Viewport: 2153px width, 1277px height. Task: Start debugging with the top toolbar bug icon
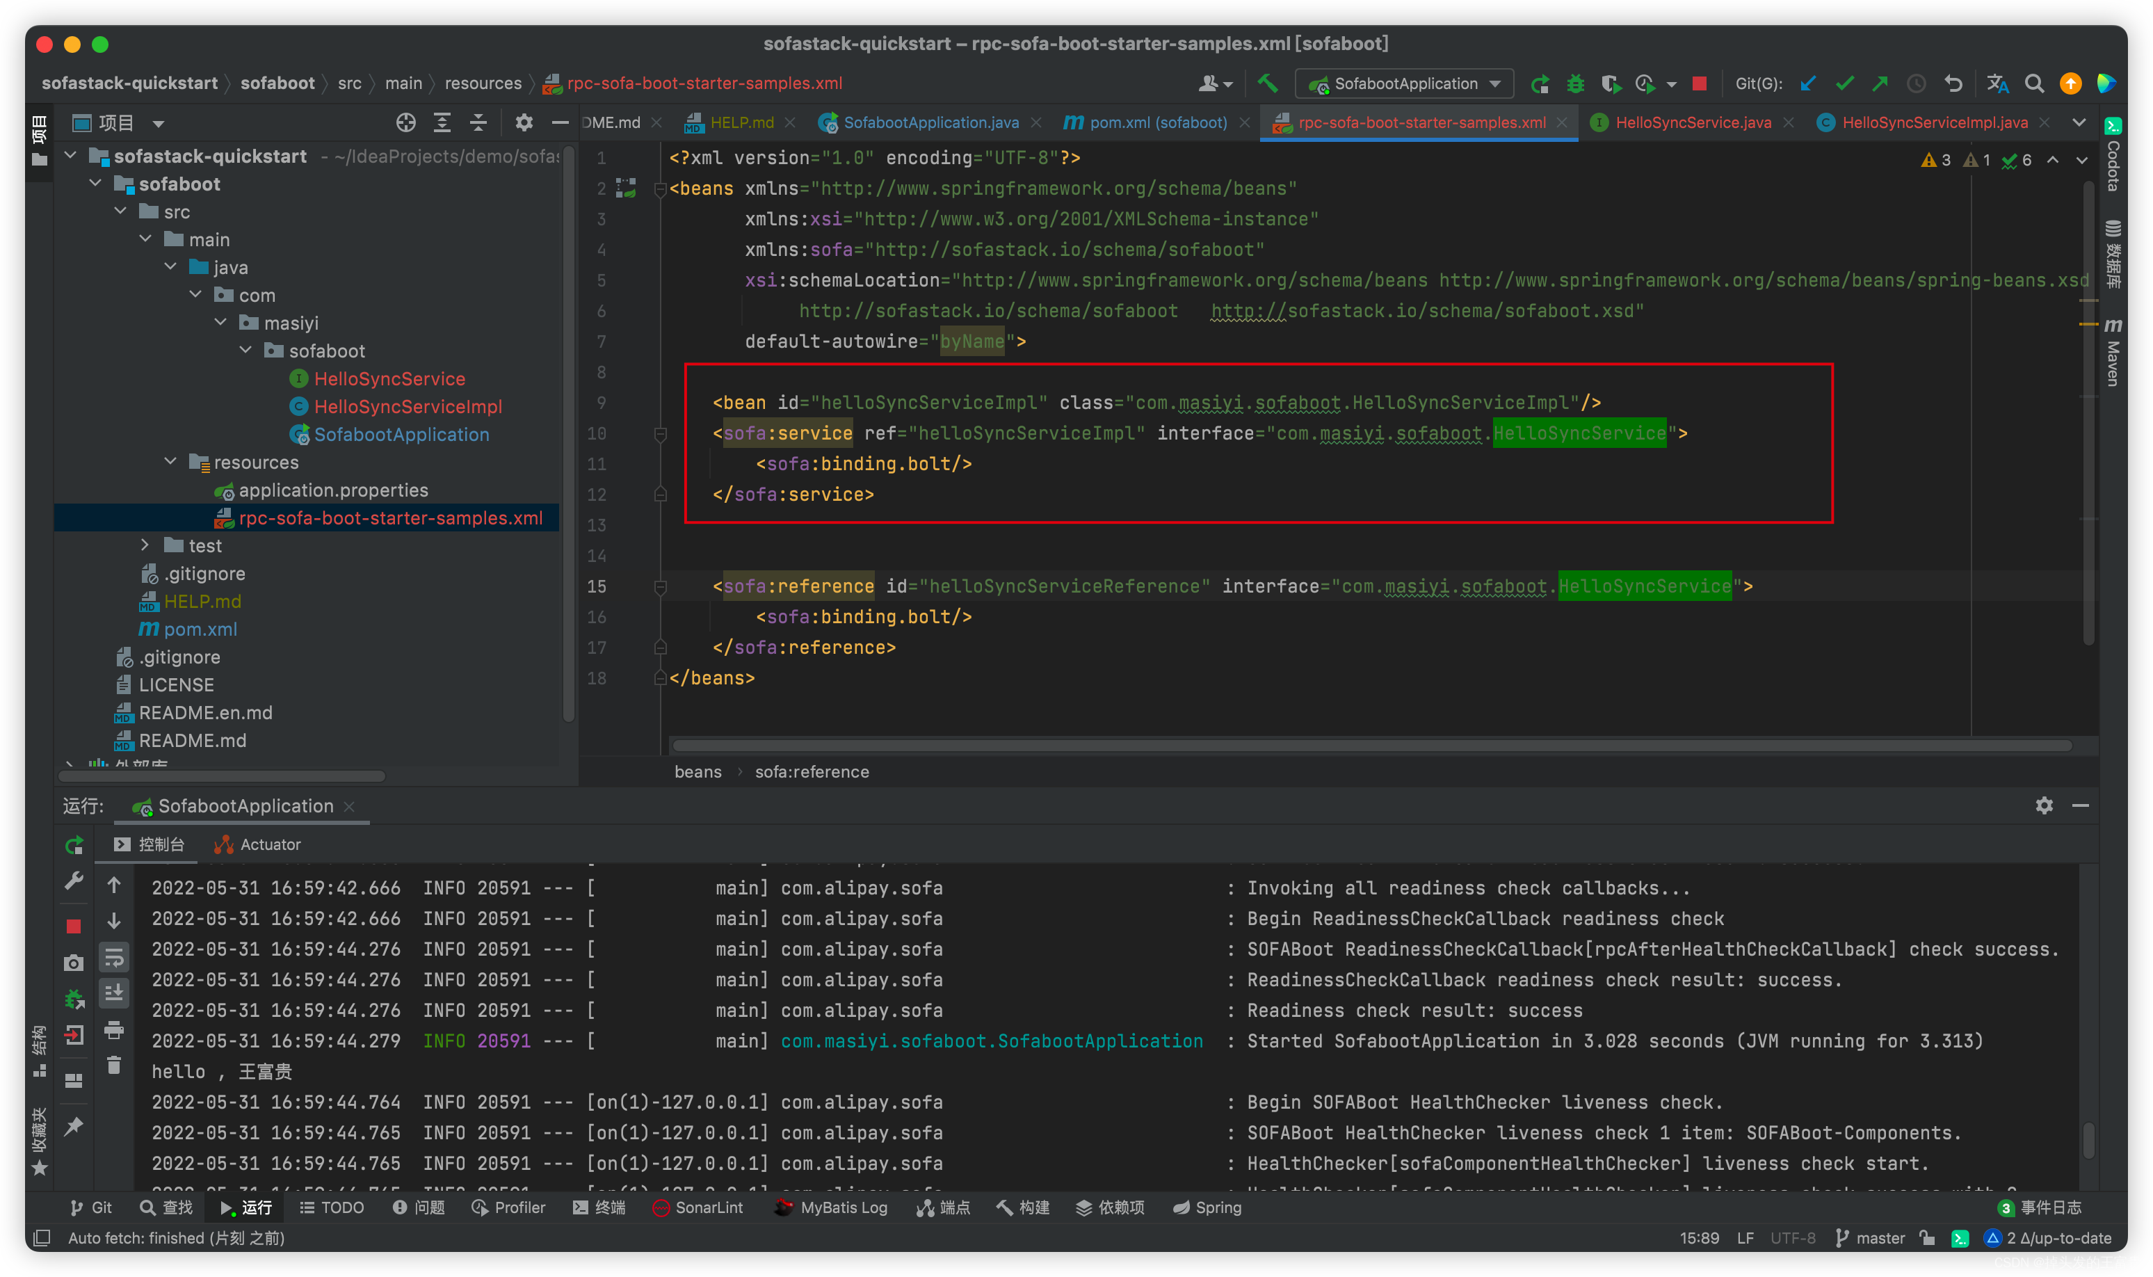pyautogui.click(x=1575, y=83)
